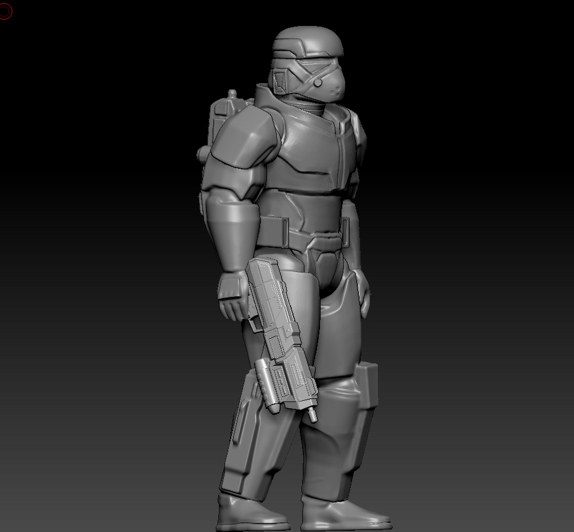Click the clenched fist near the rifle
Viewport: 574px width, 532px height.
[233, 296]
